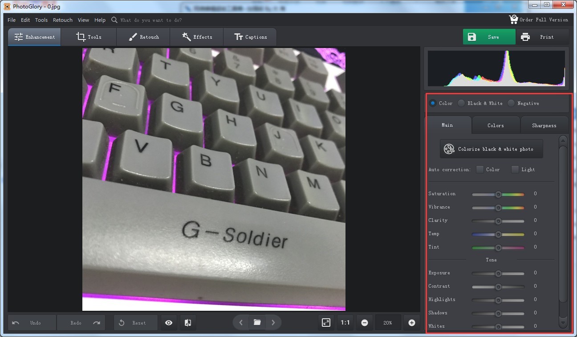Open the Captions text tool
Viewport: 577px width, 337px height.
click(x=238, y=37)
